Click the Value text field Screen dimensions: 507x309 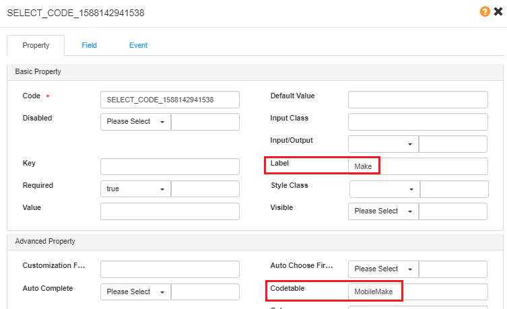(x=170, y=211)
